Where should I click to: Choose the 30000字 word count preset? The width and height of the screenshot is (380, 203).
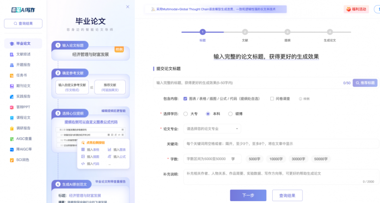pos(298,159)
